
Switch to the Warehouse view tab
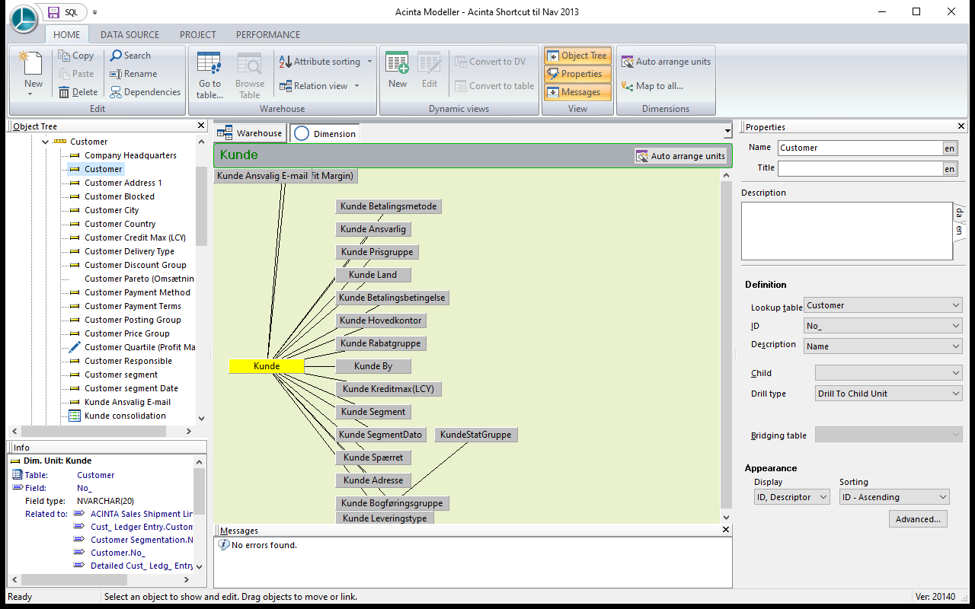(x=250, y=133)
